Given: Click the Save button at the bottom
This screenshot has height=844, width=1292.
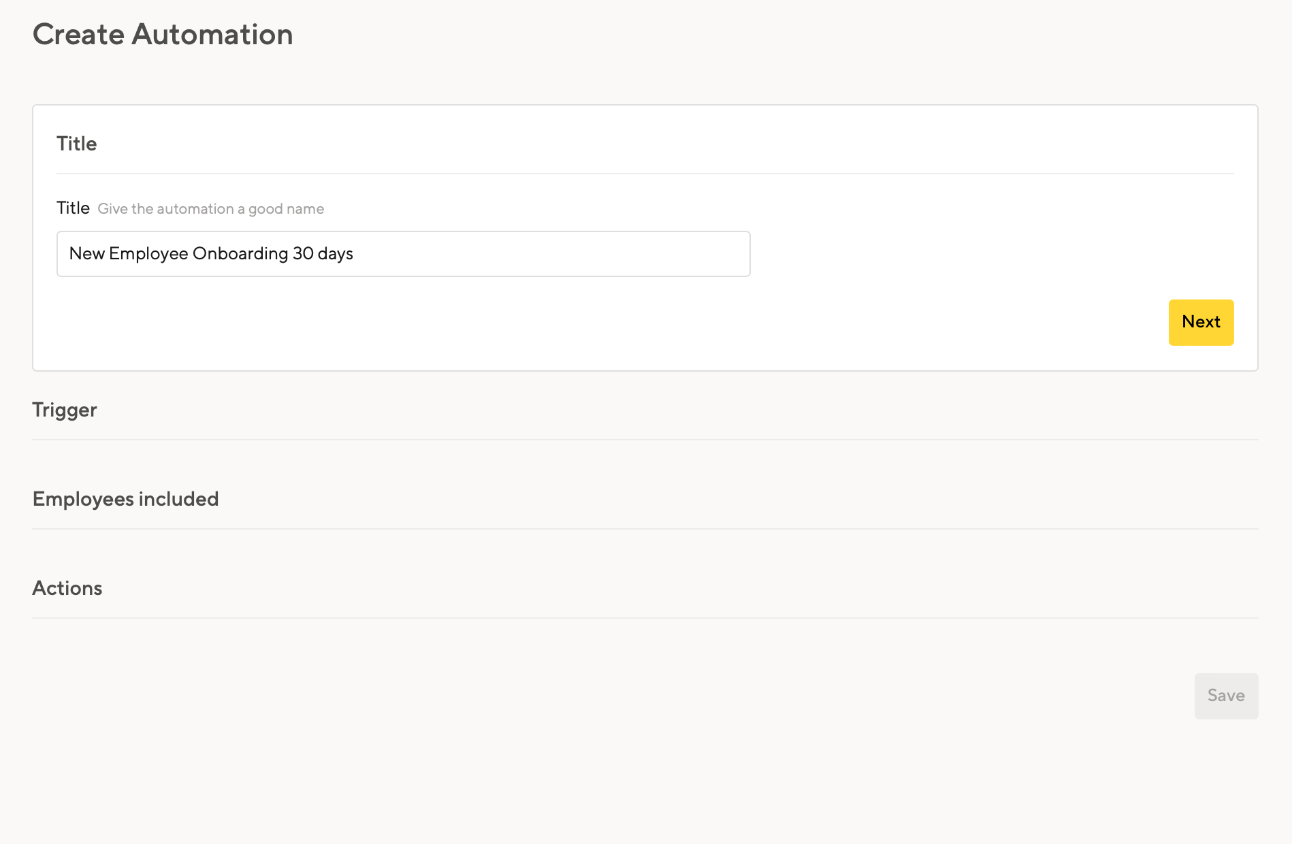Looking at the screenshot, I should pyautogui.click(x=1225, y=696).
